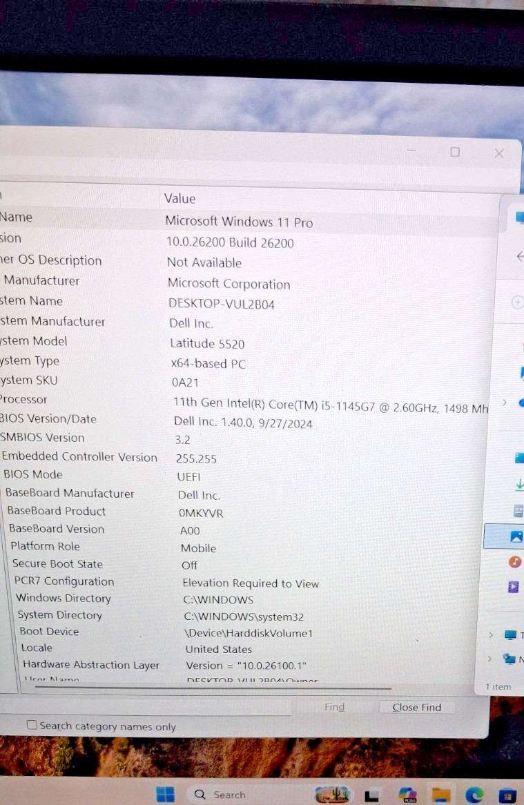Select the 10.0.26200 Build 26200 value
The image size is (524, 805).
click(x=230, y=243)
